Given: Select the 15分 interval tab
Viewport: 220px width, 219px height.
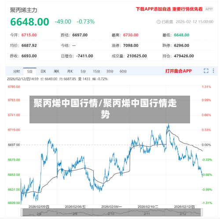Looking at the screenshot, I should 96,71.
